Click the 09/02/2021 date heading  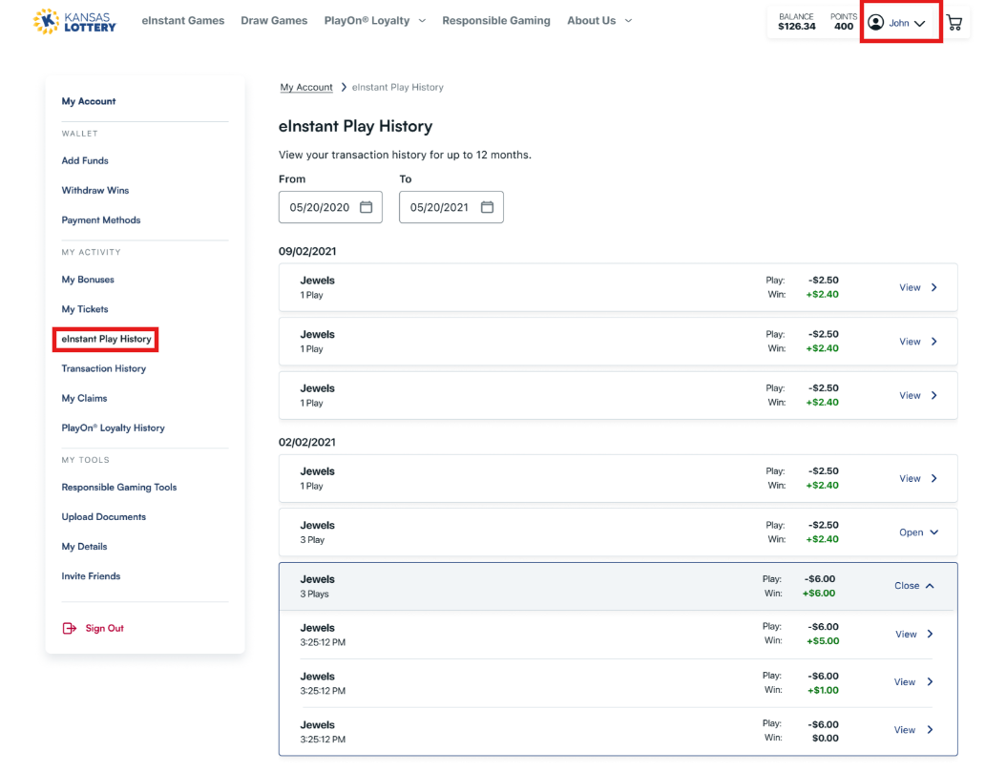[307, 251]
